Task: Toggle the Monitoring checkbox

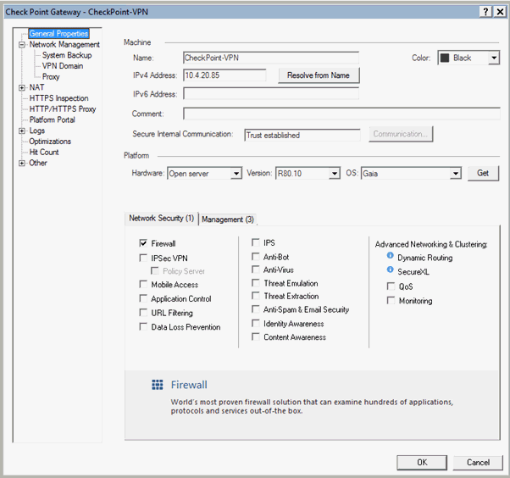Action: [x=391, y=300]
